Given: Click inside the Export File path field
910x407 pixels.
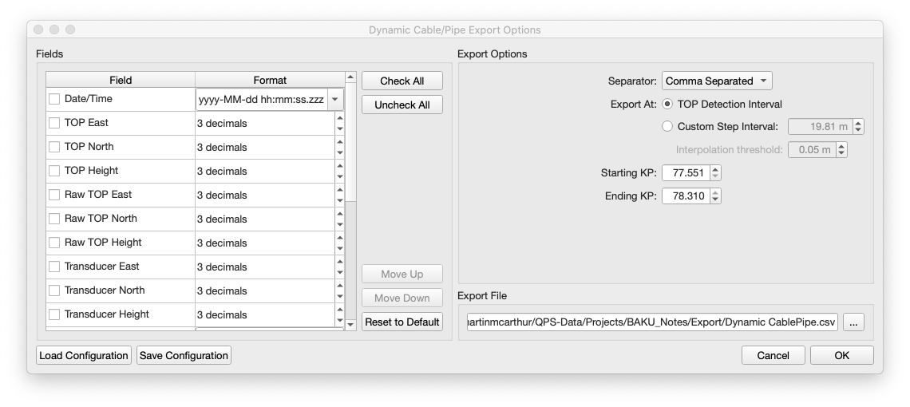Looking at the screenshot, I should (651, 322).
